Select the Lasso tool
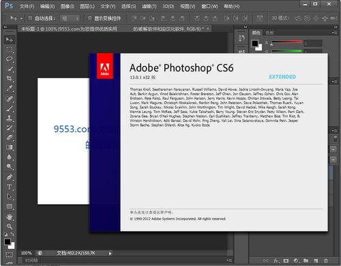This screenshot has height=266, width=341. [10, 59]
